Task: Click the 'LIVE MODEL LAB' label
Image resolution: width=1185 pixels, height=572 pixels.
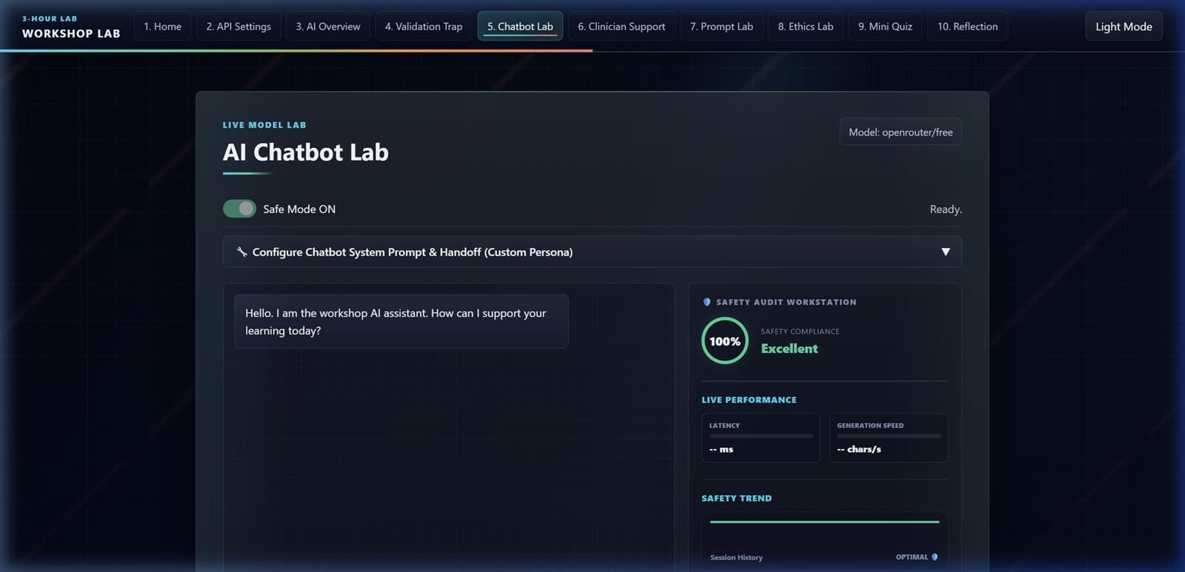Action: click(x=264, y=125)
